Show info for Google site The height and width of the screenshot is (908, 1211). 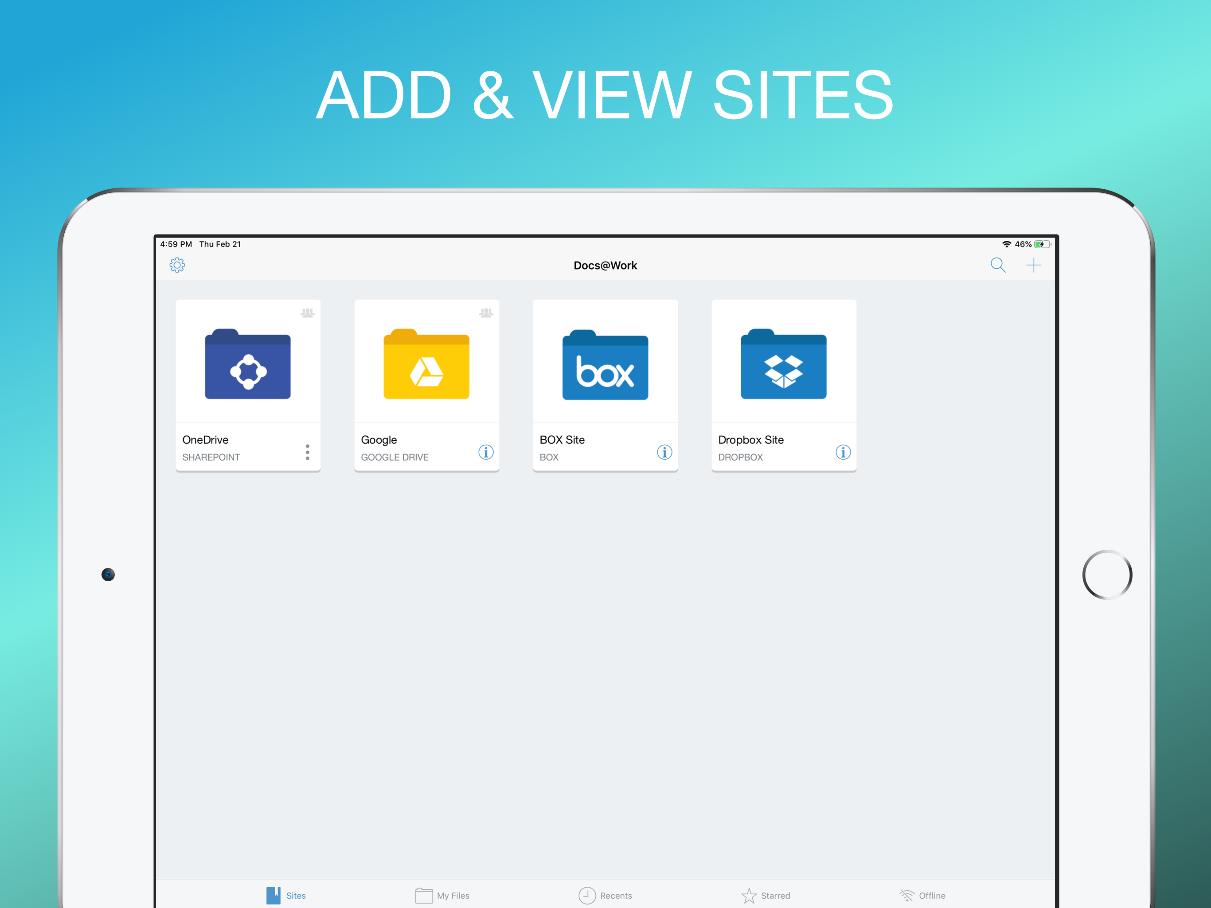click(x=486, y=452)
